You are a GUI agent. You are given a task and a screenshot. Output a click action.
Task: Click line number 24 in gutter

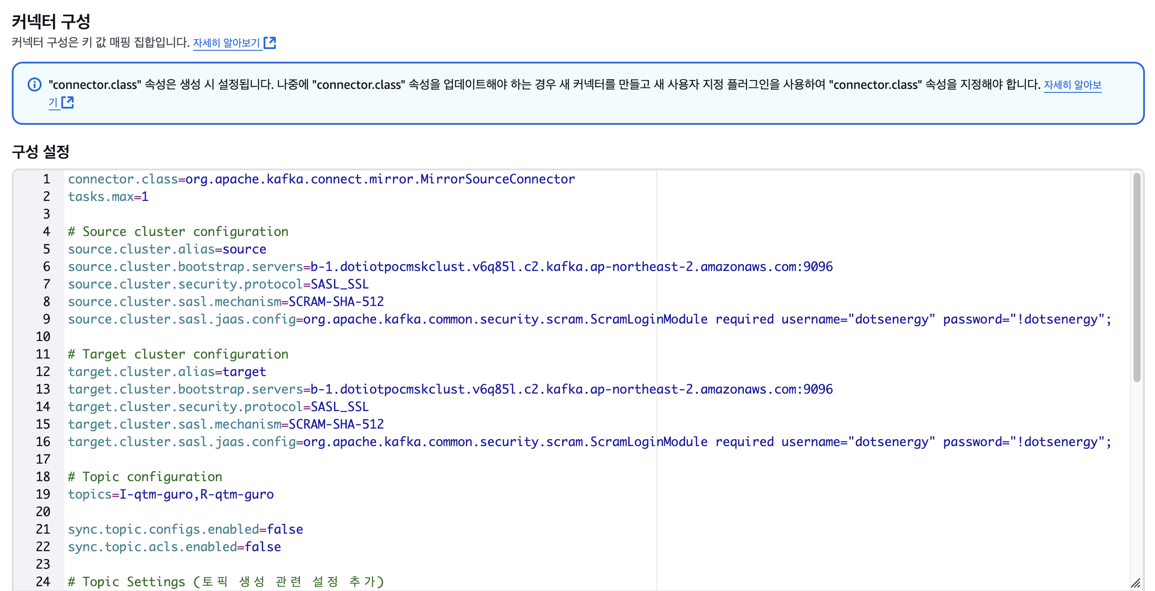43,581
